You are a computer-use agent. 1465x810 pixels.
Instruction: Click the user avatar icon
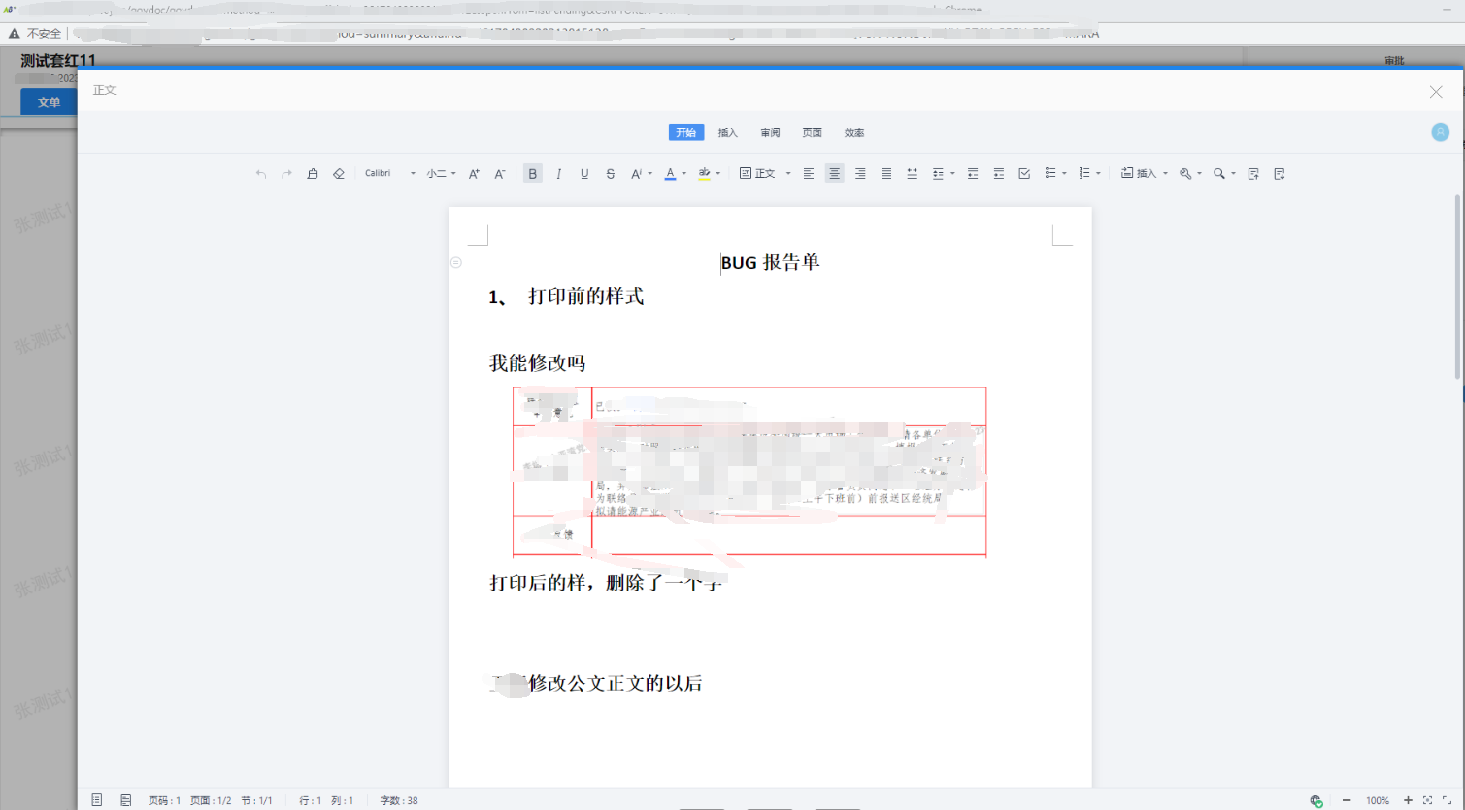tap(1440, 133)
